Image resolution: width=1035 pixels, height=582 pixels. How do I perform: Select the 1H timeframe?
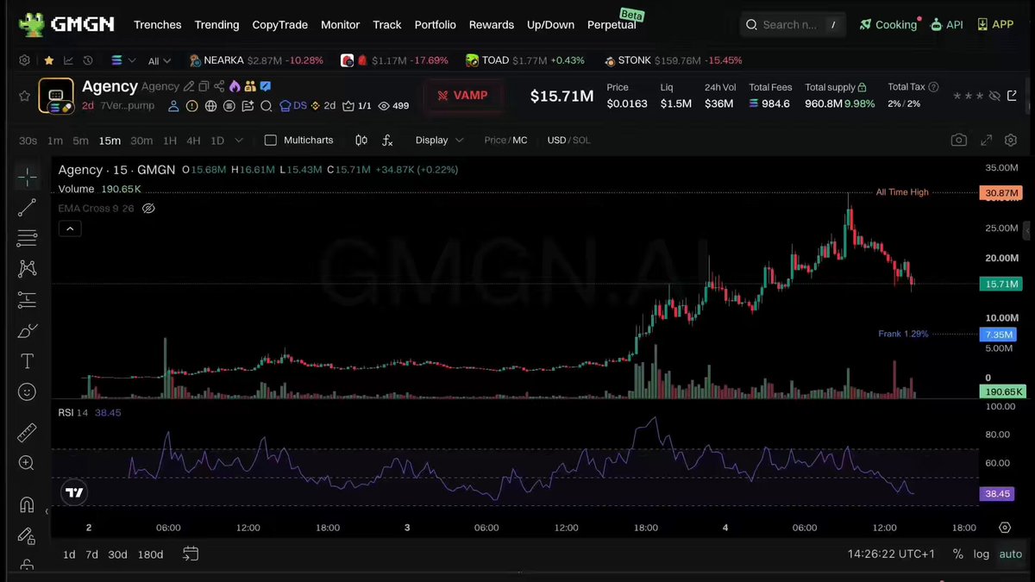coord(170,140)
